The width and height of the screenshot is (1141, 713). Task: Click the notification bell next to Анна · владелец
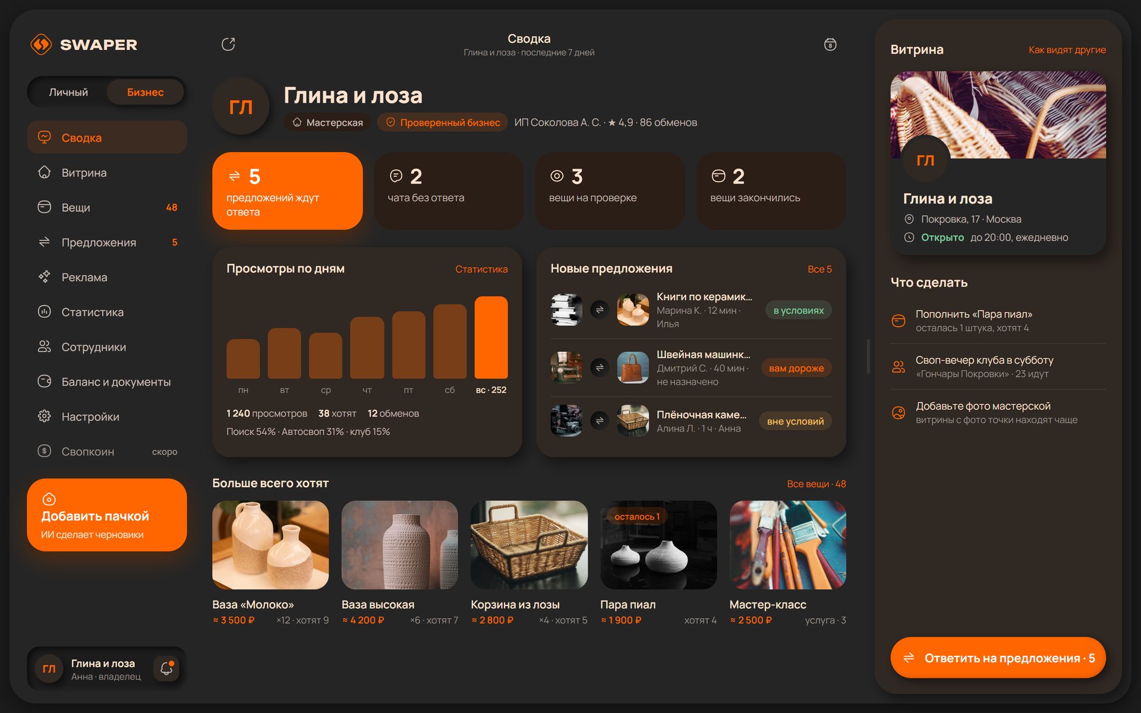(x=166, y=668)
